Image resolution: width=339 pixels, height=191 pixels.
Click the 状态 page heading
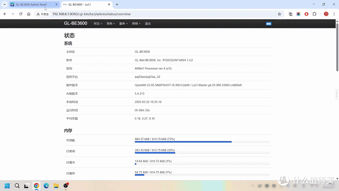coord(69,35)
